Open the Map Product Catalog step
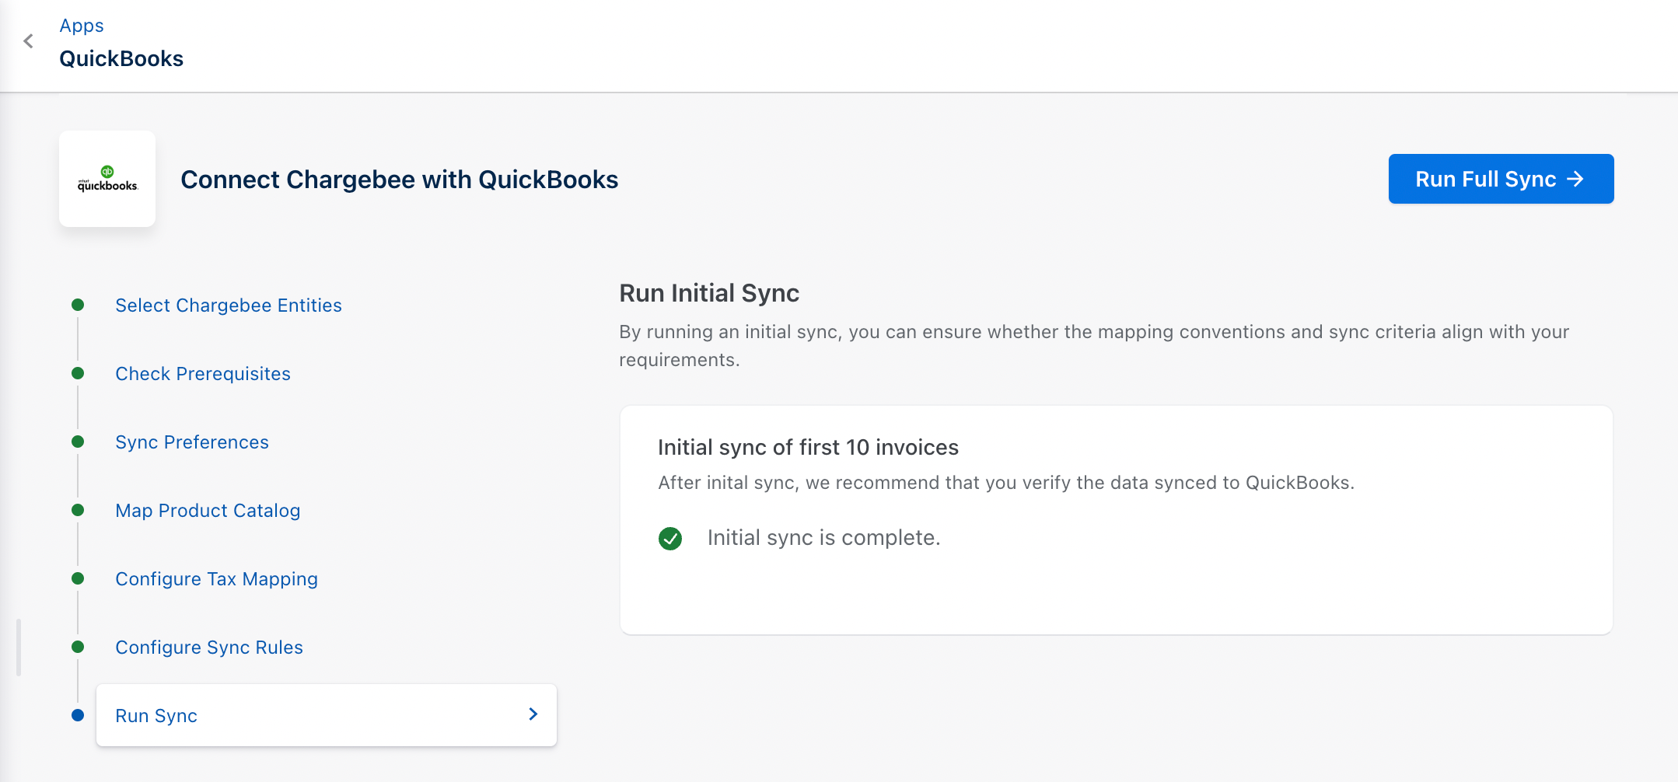Image resolution: width=1678 pixels, height=782 pixels. pos(207,511)
